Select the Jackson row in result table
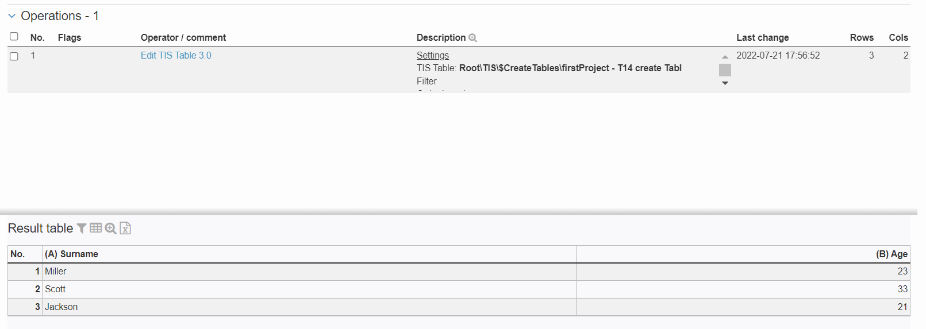Screen dimensions: 926x329 point(61,307)
